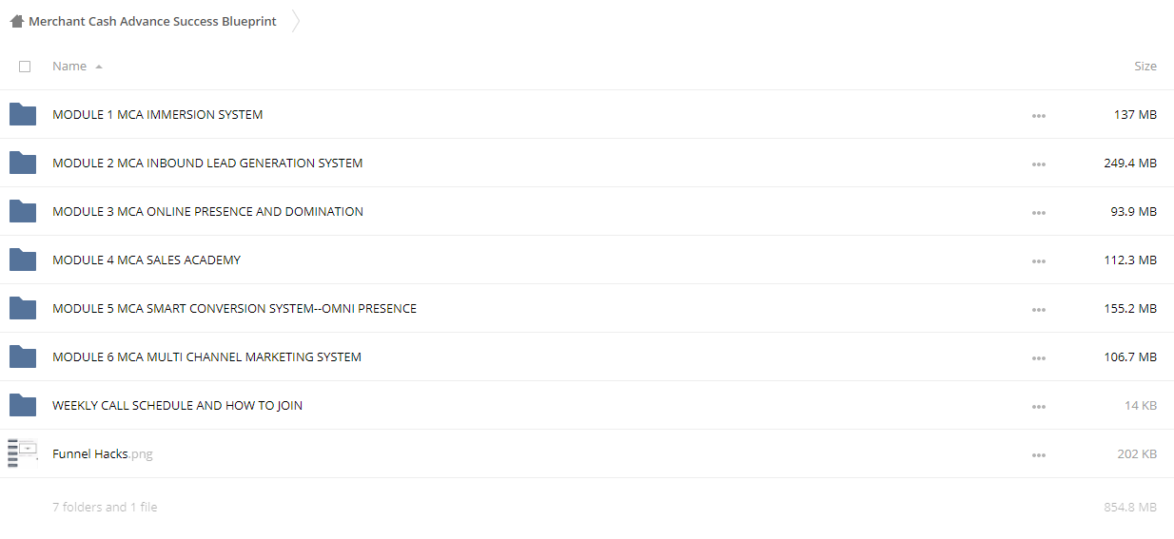Open the MODULE 2 MCA INBOUND LEAD GENERATION SYSTEM link
Image resolution: width=1174 pixels, height=539 pixels.
click(x=207, y=163)
